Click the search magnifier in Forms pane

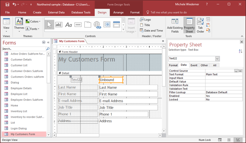click(x=48, y=49)
